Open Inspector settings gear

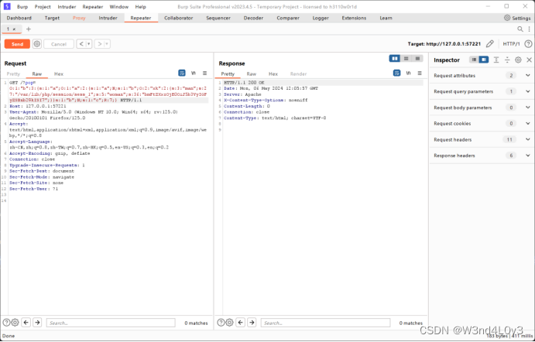(x=518, y=60)
